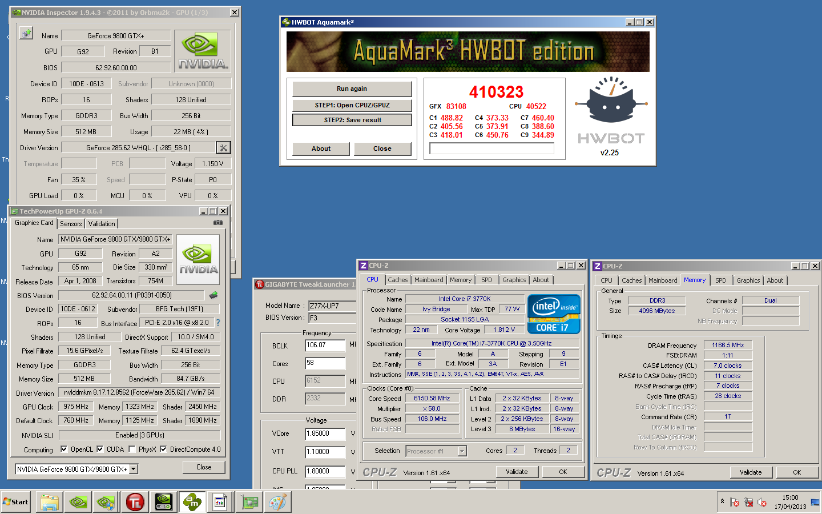Open NVIDIA Inspector shield taskbar icon

pos(107,502)
